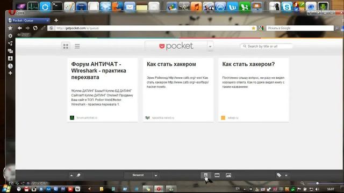Go forward to the next page

pyautogui.click(x=27, y=28)
